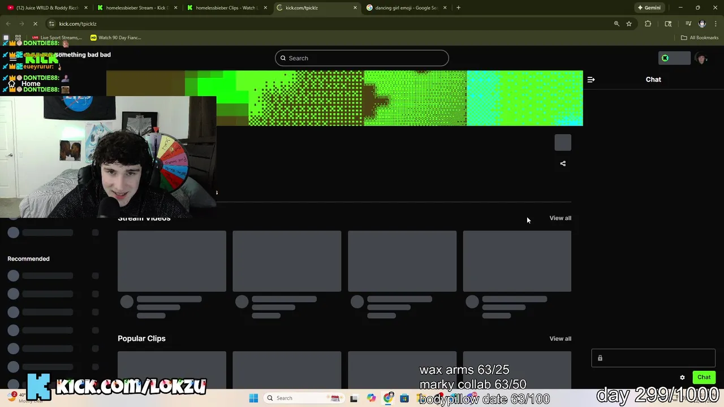Open the browser side panel icon
Screen dimensions: 724x407
(668, 24)
